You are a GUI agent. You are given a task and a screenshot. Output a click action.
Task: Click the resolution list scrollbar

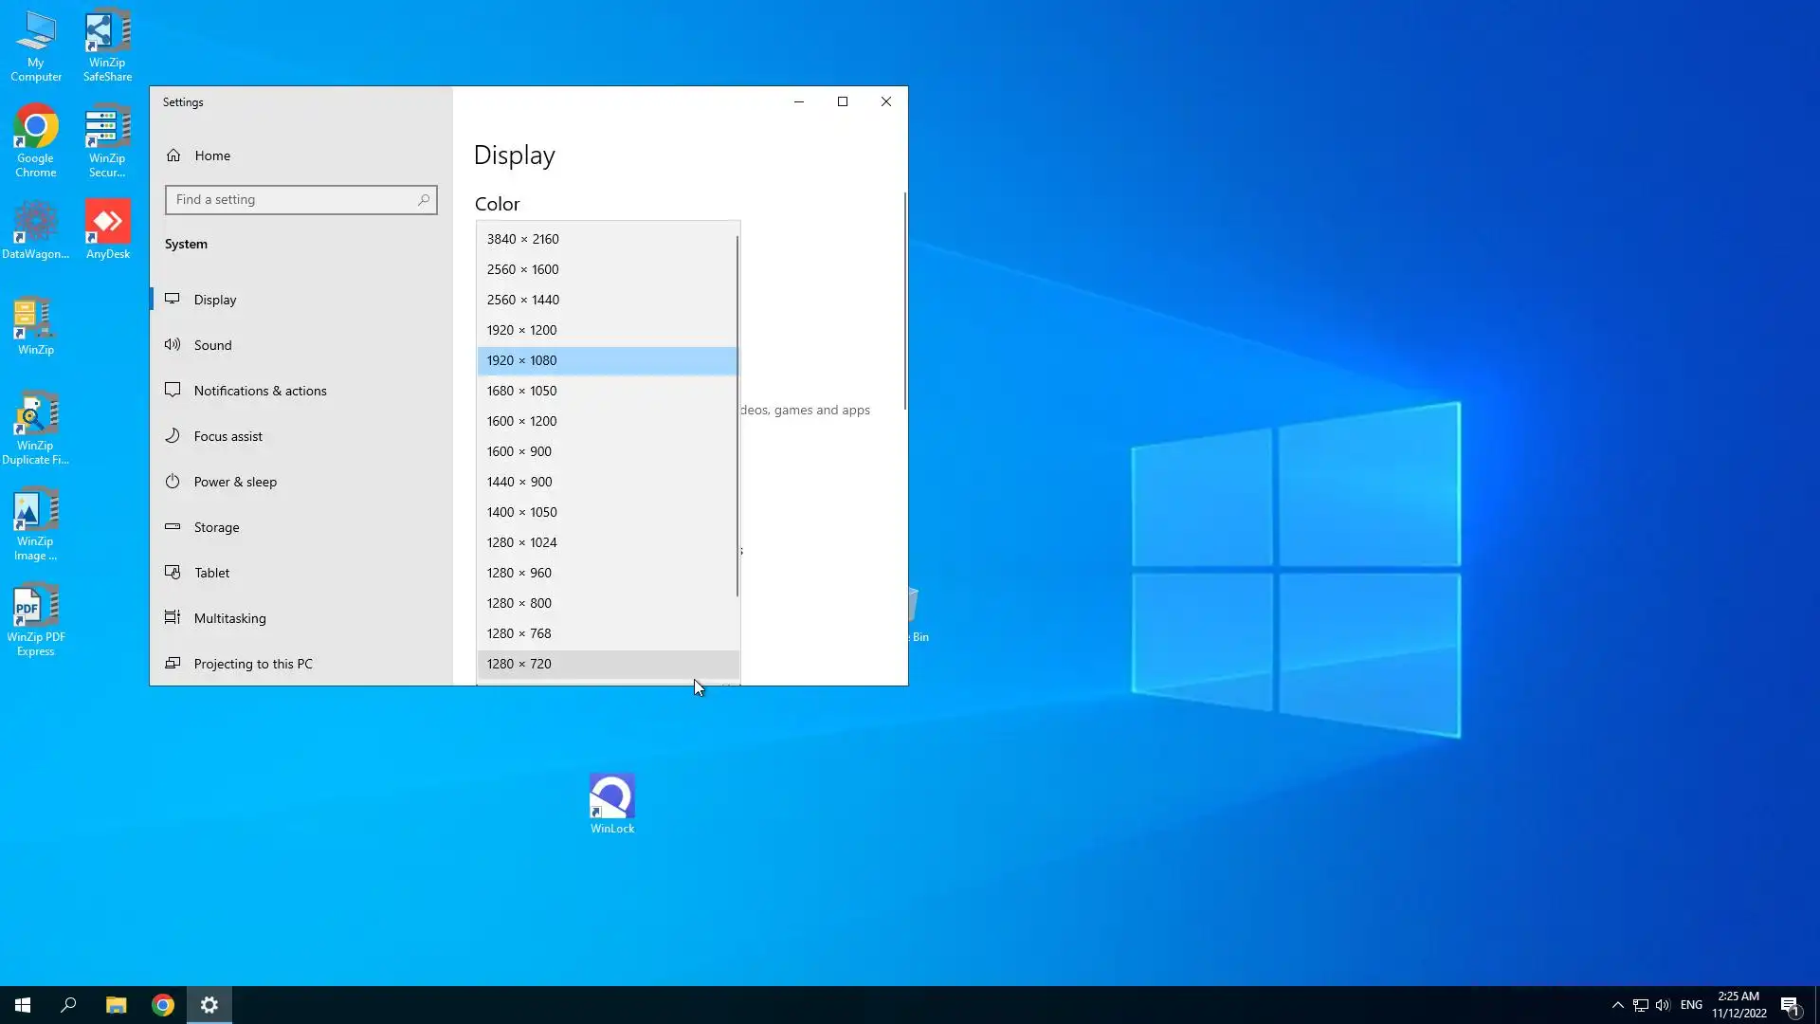coord(737,417)
